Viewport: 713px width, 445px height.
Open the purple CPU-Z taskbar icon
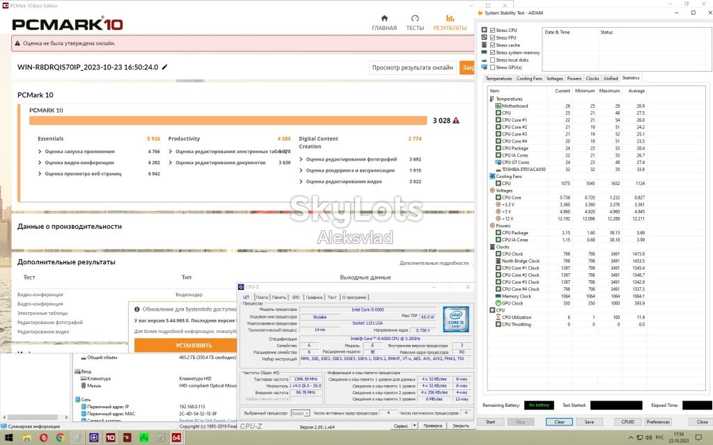coord(94,438)
